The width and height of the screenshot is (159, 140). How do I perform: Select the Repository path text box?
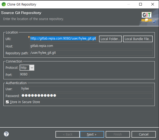91,53
